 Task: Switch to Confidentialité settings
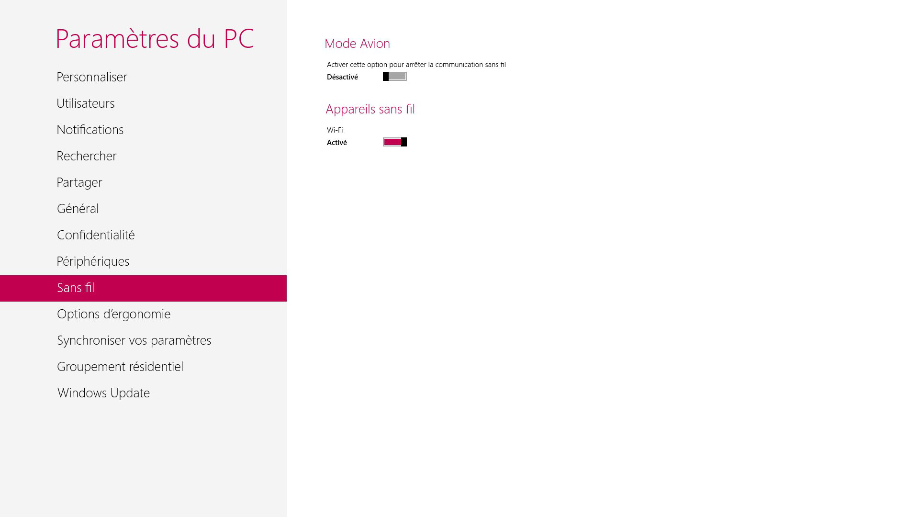[96, 235]
